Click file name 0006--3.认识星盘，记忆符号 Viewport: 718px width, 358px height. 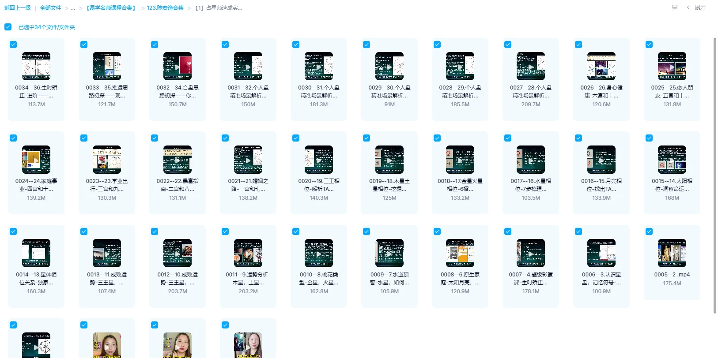[601, 278]
